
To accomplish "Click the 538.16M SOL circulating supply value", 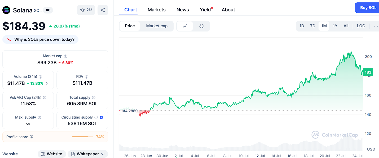I will (82, 124).
